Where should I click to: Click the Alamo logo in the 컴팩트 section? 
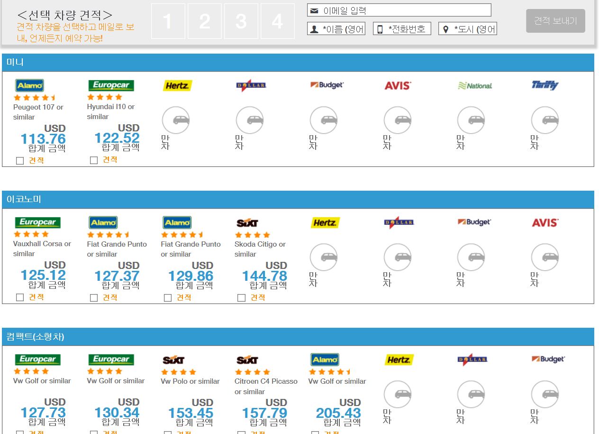[325, 360]
